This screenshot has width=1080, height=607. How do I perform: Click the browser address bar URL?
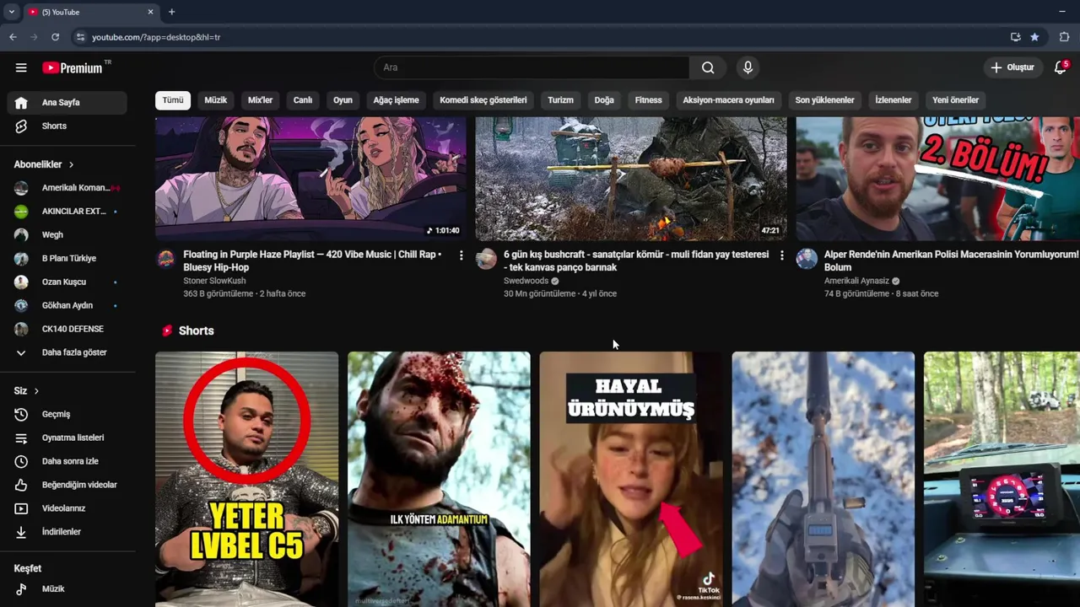(x=156, y=37)
